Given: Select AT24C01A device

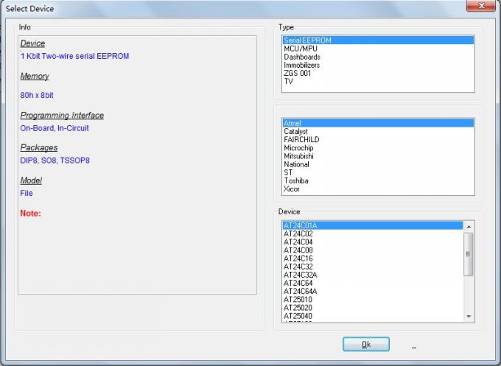Looking at the screenshot, I should coord(373,225).
